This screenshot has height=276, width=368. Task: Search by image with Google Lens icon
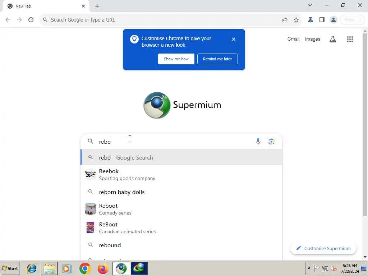271,142
